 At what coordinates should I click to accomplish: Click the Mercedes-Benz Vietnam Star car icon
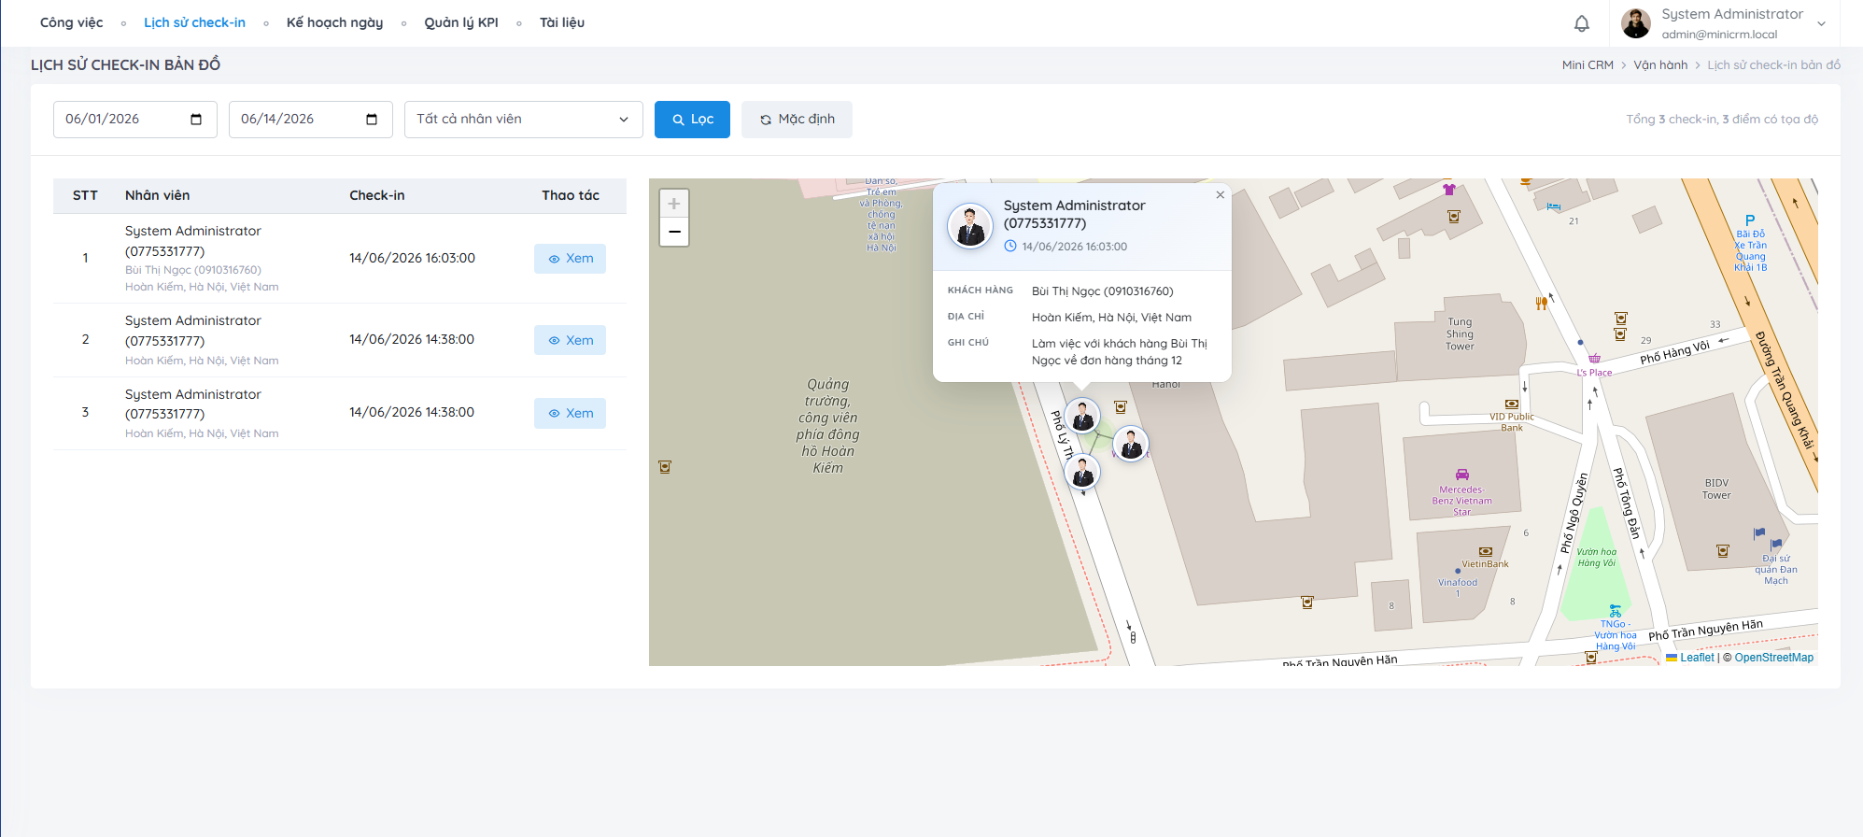(x=1462, y=475)
